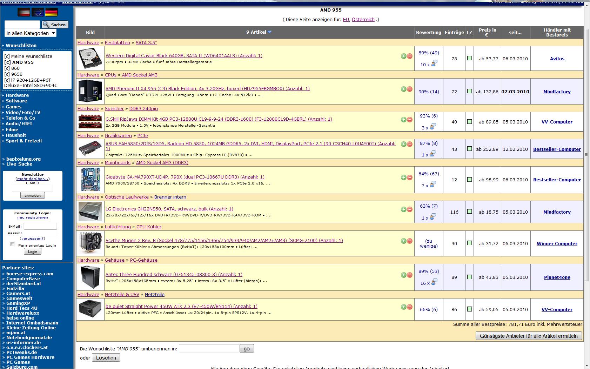The image size is (590, 369).
Task: Click red minus for Gigabyte GA-MA790XT-UD4P
Action: pyautogui.click(x=409, y=177)
